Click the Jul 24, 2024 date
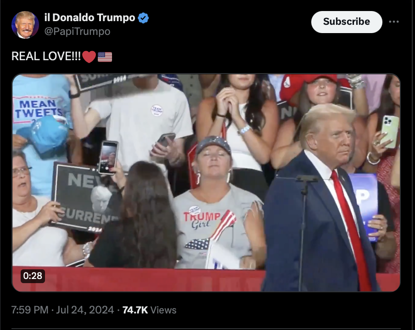The image size is (415, 330). pos(85,310)
